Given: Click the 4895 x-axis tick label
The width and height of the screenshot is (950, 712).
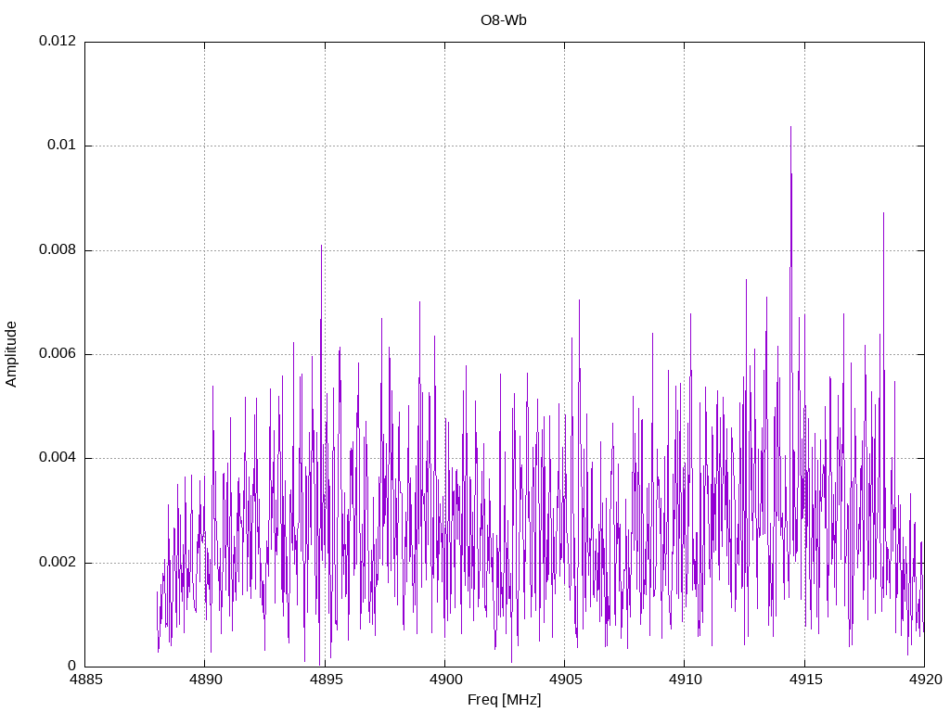Looking at the screenshot, I should pos(326,680).
